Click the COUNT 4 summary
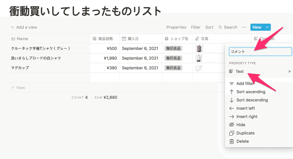Image resolution: width=293 pixels, height=159 pixels. (80, 97)
